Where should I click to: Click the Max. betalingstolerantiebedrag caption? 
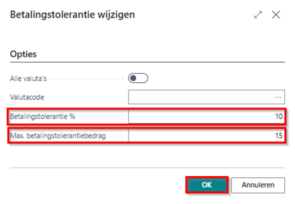coord(58,136)
